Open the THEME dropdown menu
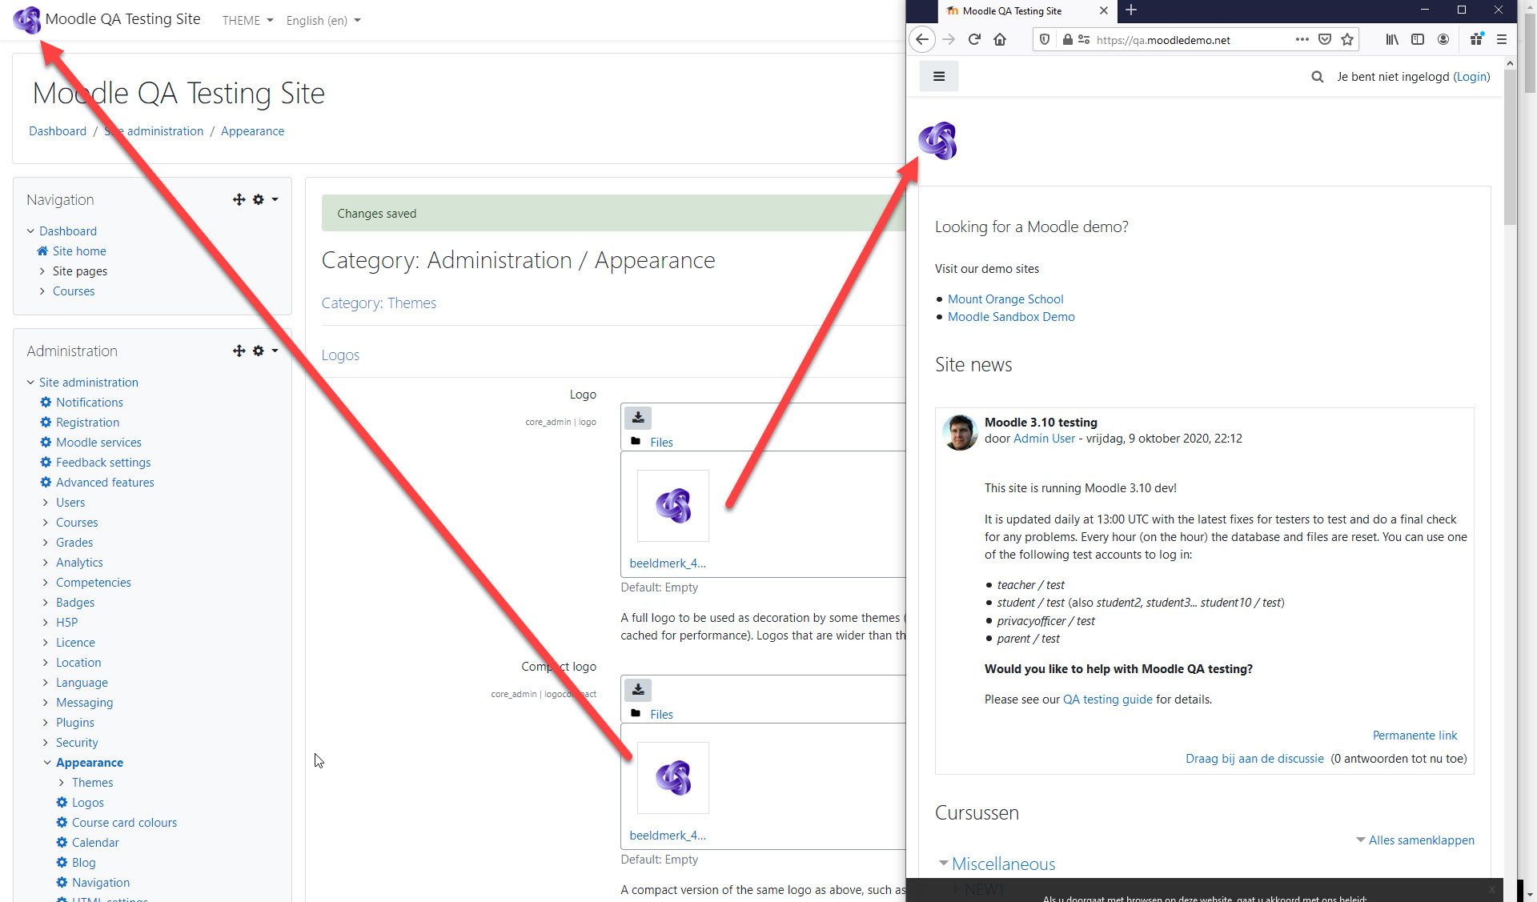The width and height of the screenshot is (1537, 902). (248, 20)
